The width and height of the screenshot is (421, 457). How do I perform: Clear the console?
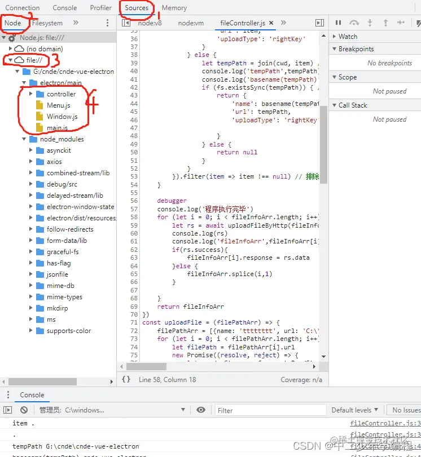(24, 410)
